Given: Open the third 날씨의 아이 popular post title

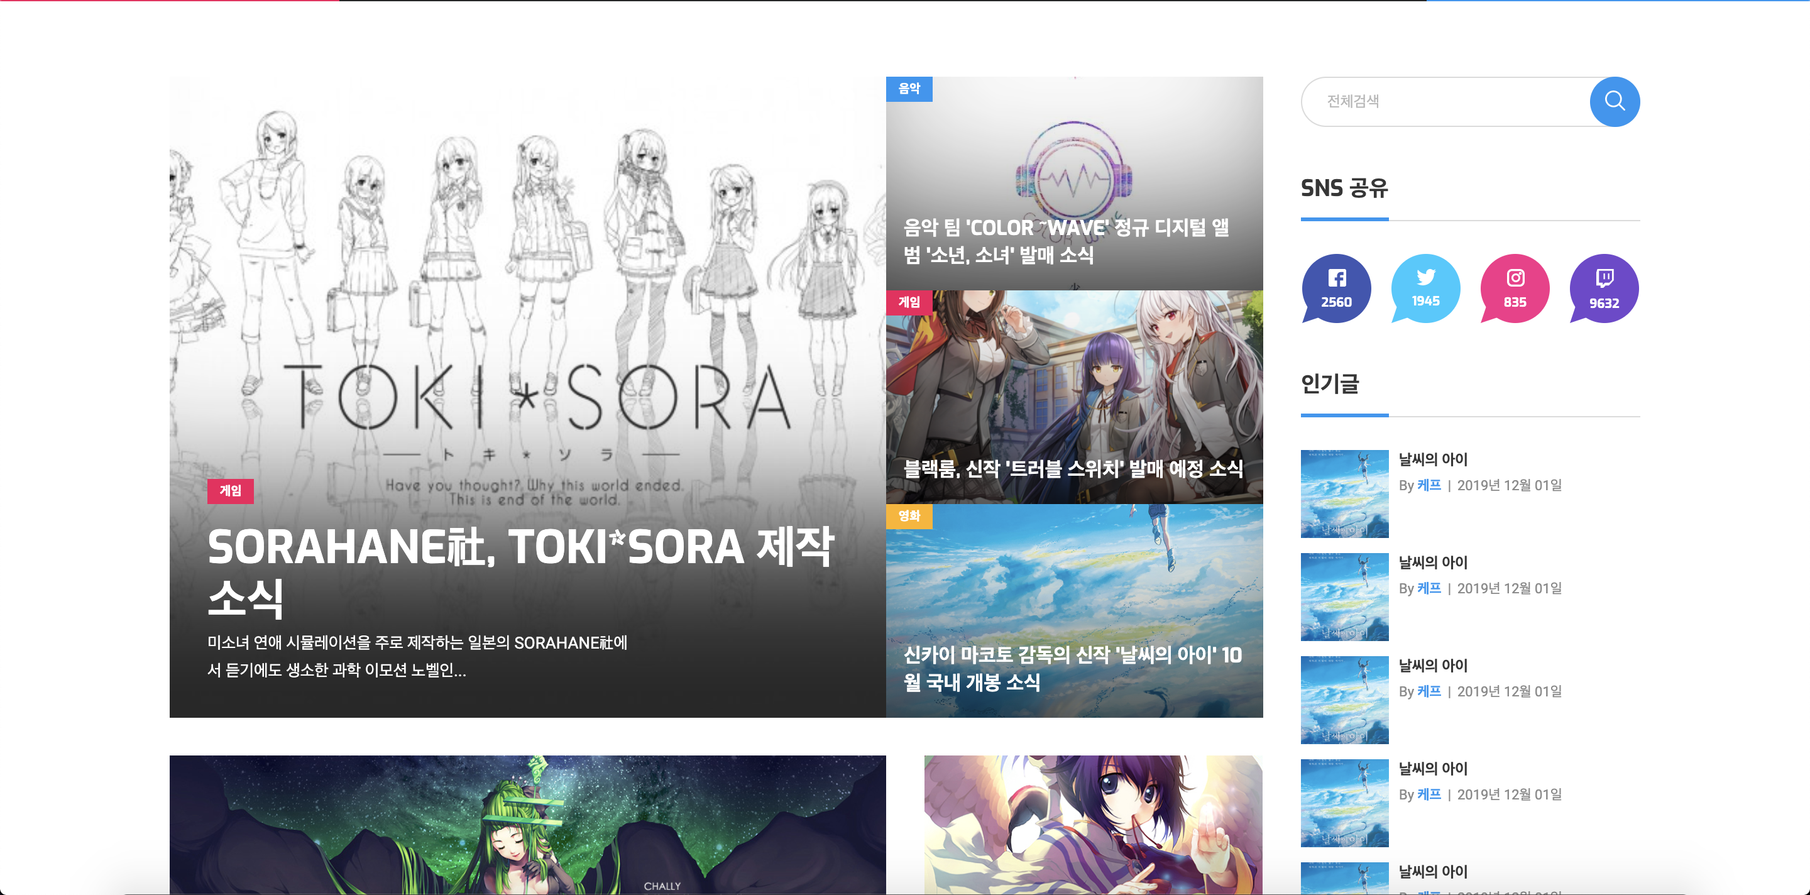Looking at the screenshot, I should point(1433,665).
